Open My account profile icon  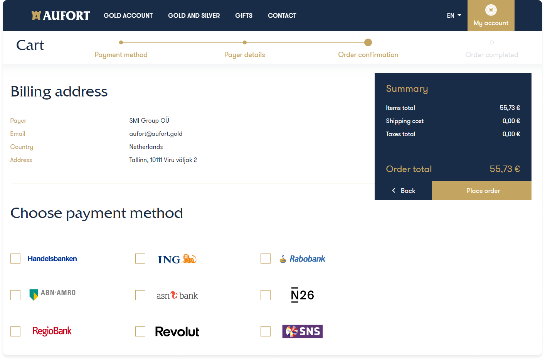491,10
